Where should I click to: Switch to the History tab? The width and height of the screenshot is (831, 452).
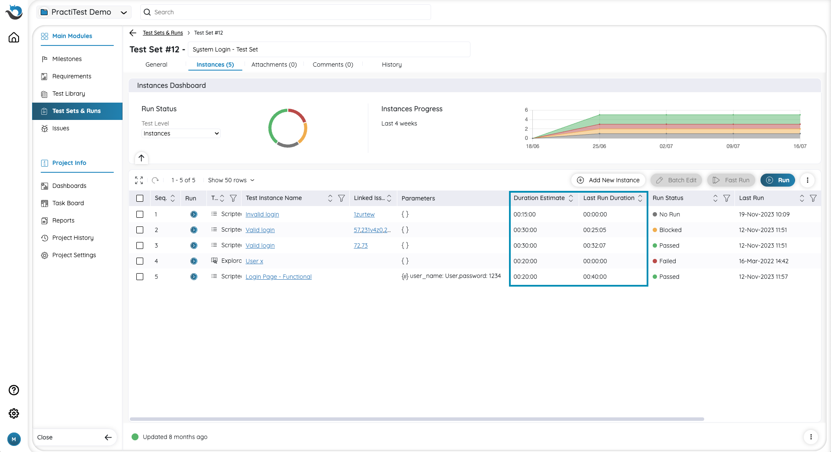pyautogui.click(x=391, y=65)
